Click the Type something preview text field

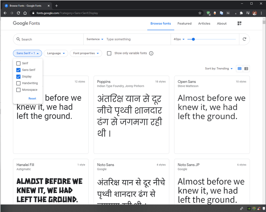point(137,39)
